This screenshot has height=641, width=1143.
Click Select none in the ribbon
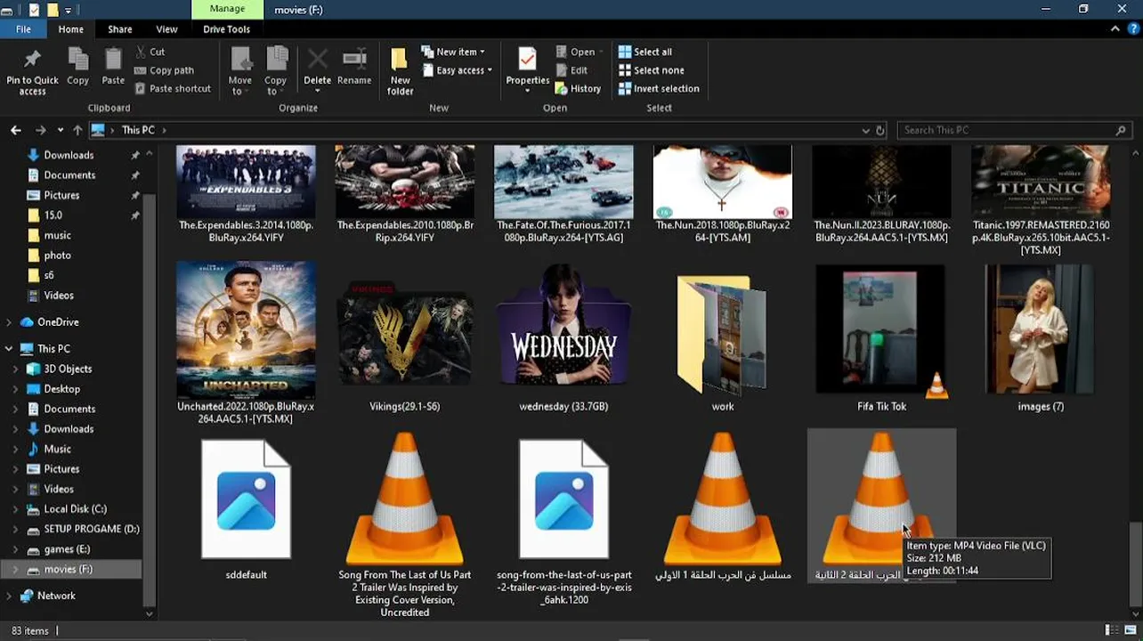point(651,70)
